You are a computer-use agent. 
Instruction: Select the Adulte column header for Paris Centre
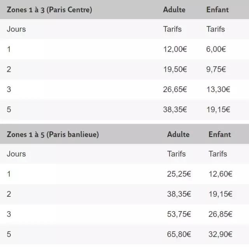(x=174, y=10)
